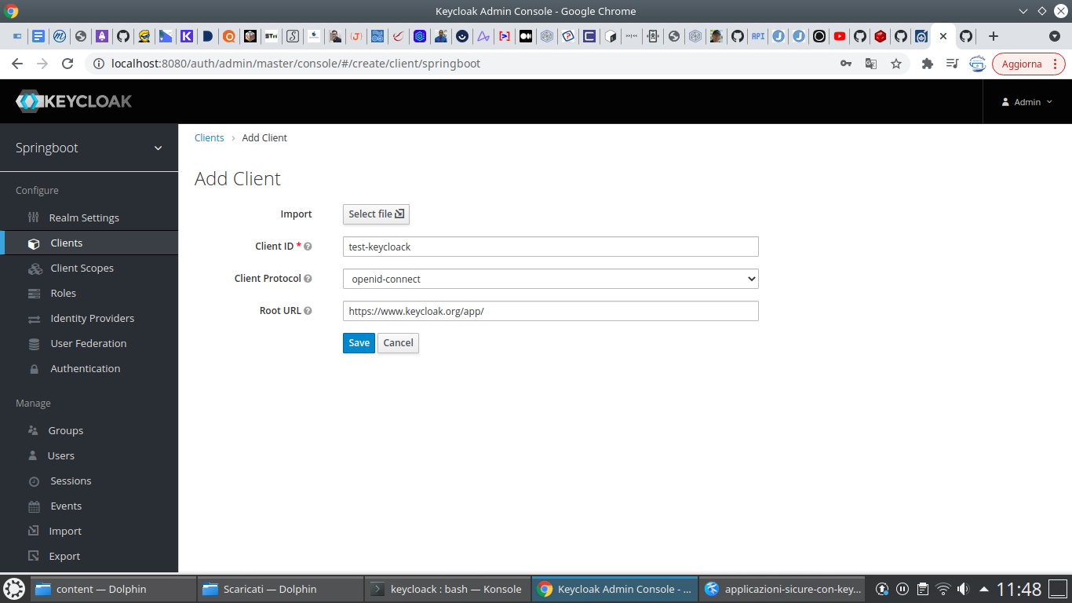Click the translate page icon

pos(871,64)
